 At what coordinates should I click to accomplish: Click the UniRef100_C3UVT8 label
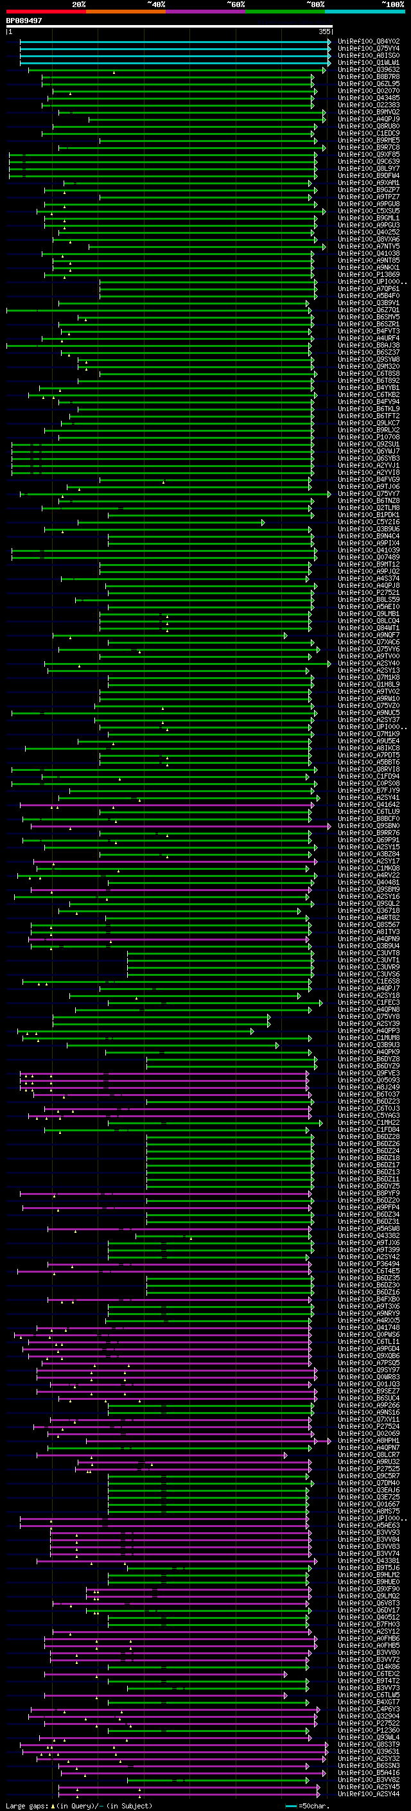[x=369, y=953]
